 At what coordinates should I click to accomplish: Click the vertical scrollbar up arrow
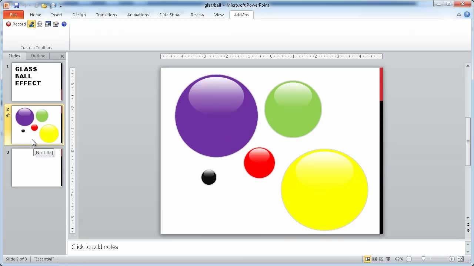pos(468,66)
